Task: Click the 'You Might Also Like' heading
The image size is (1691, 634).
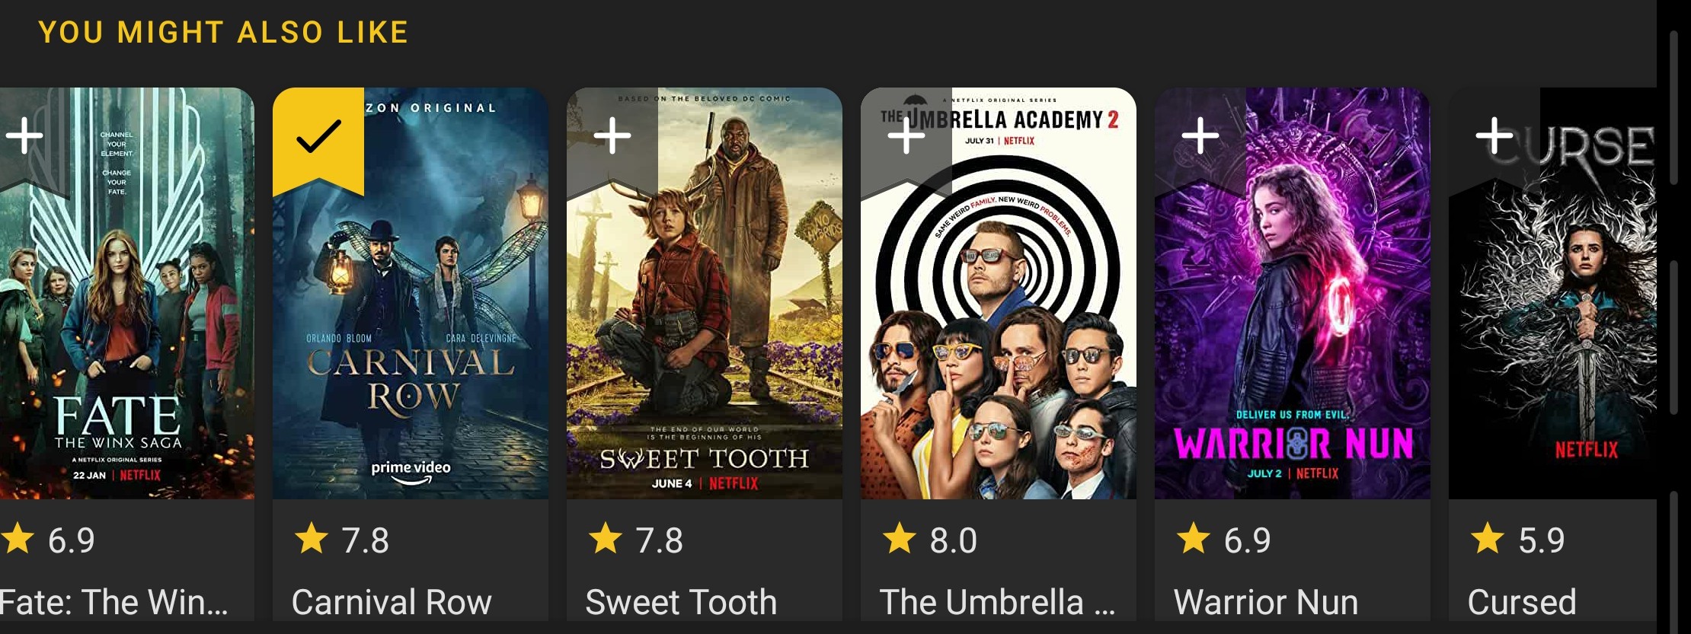Action: pos(223,33)
